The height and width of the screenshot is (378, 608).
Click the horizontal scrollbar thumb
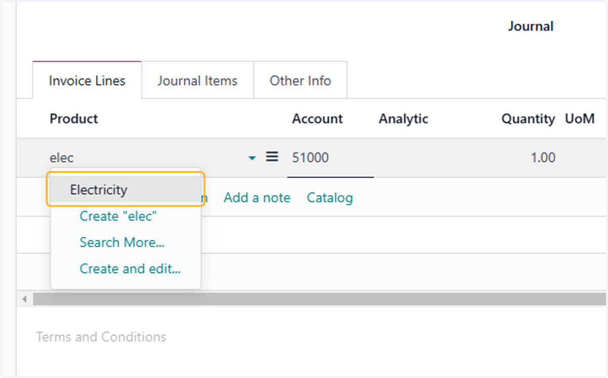[x=319, y=299]
